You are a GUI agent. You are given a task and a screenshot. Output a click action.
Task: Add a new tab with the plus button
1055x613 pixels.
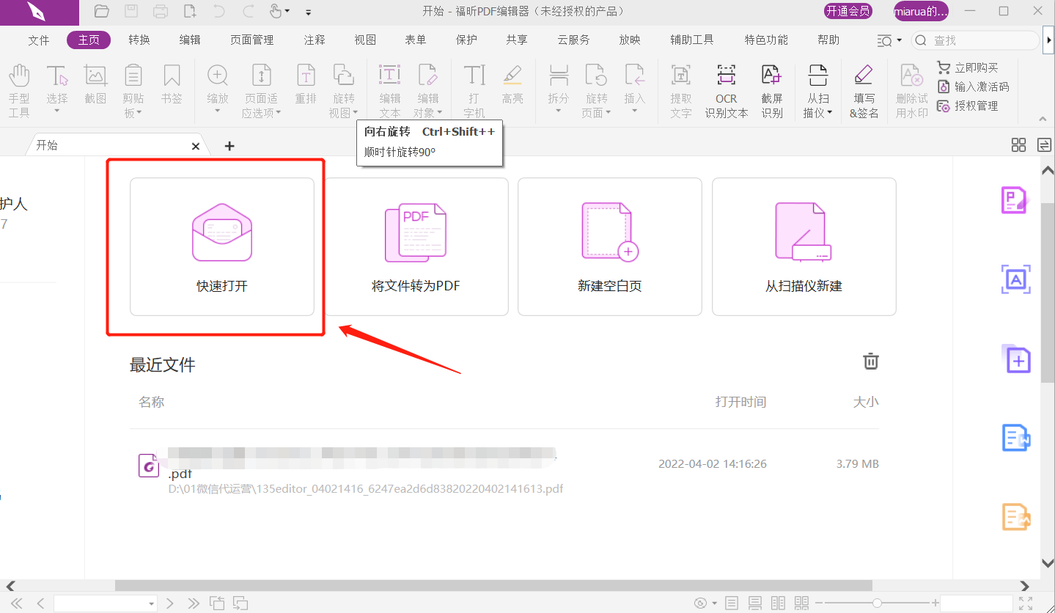click(x=229, y=146)
